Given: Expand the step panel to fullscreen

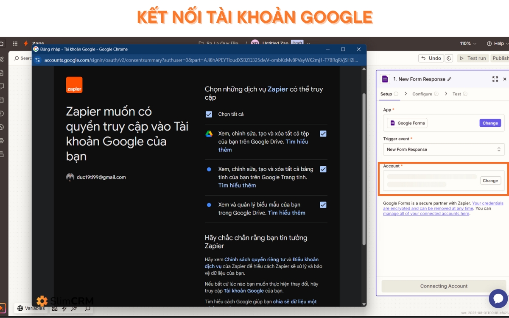Looking at the screenshot, I should tap(495, 79).
